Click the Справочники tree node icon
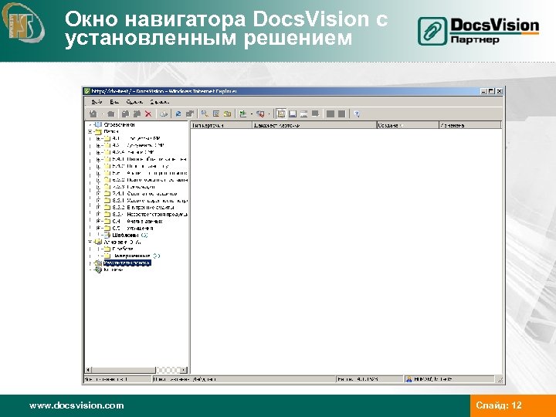556x417 pixels. point(98,125)
